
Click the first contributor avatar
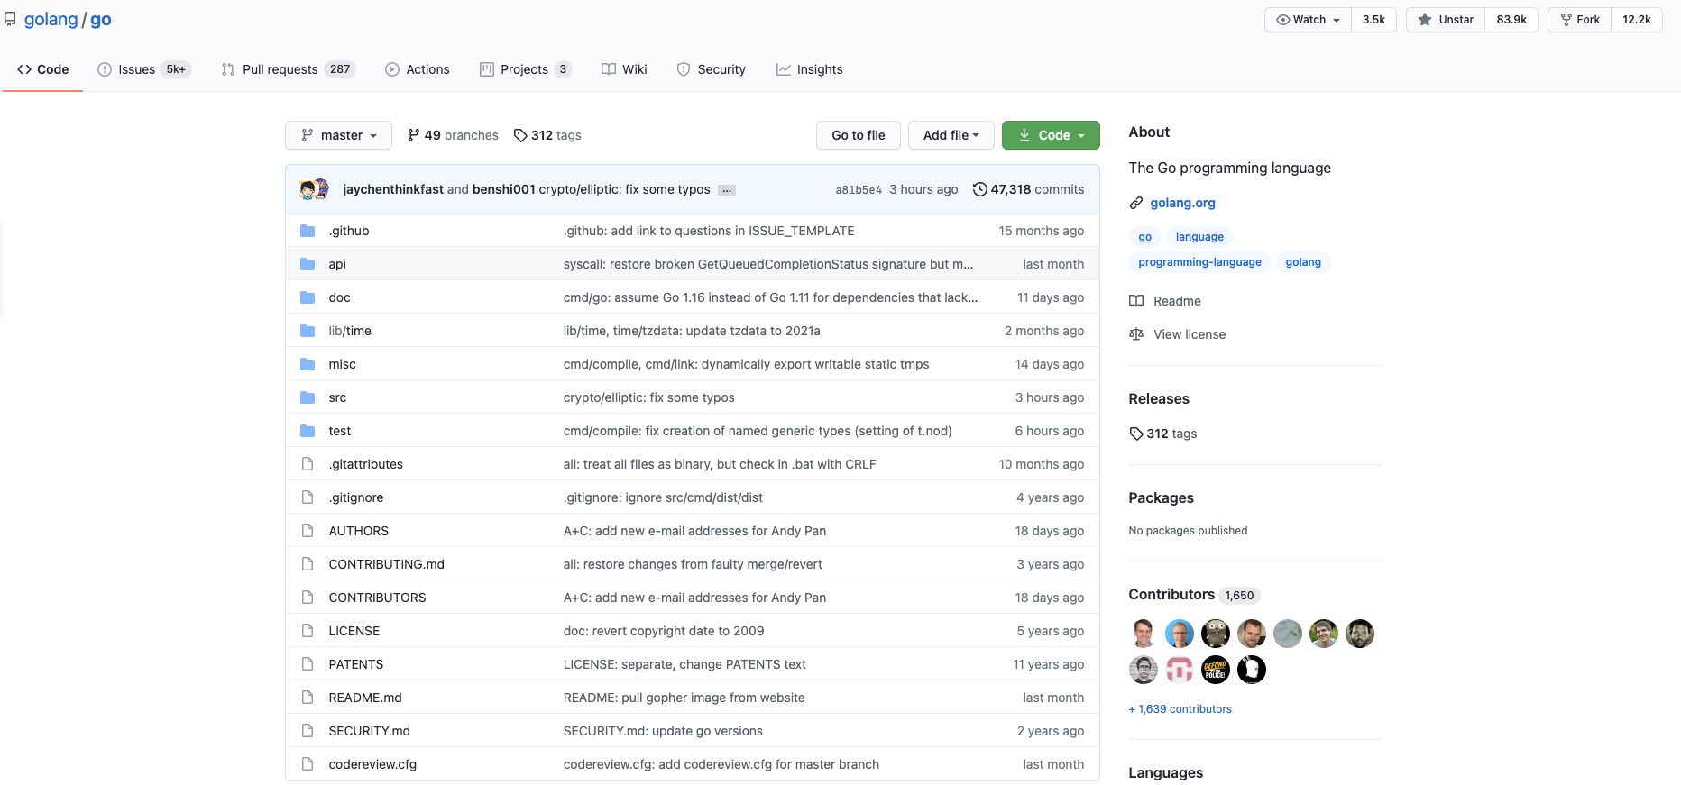pyautogui.click(x=1144, y=634)
